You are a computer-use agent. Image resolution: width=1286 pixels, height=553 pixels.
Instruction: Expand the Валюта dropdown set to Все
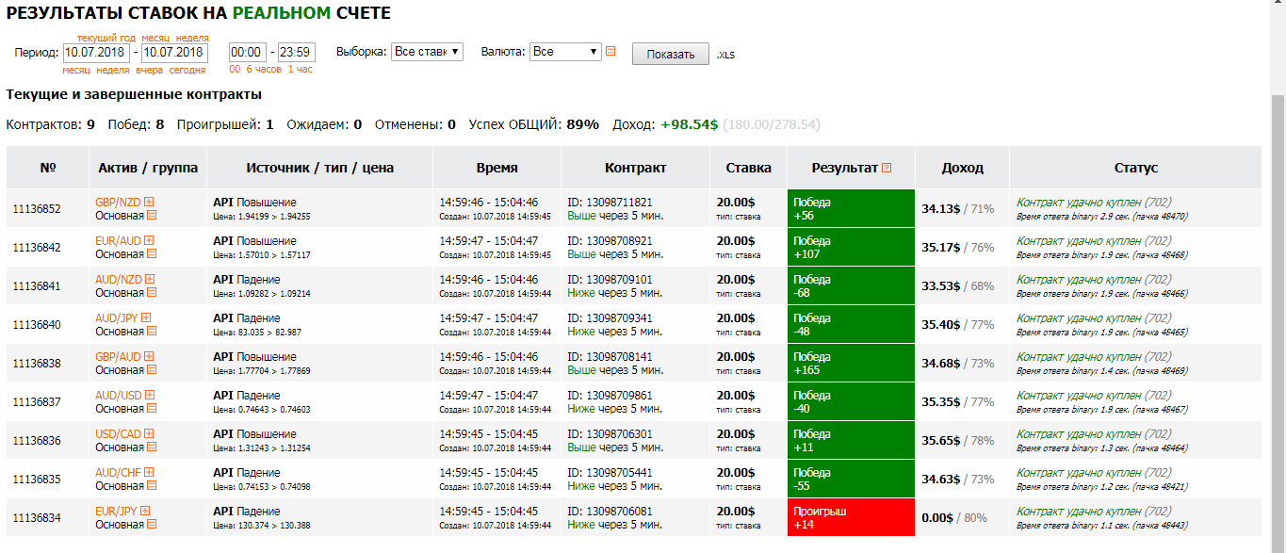point(565,52)
